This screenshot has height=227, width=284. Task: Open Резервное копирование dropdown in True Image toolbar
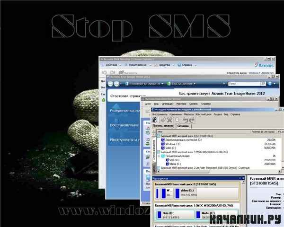(144, 84)
